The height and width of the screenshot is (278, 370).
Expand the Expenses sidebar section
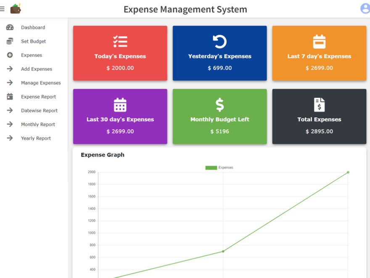pos(32,55)
